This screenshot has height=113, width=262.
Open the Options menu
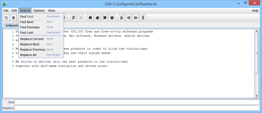(39, 11)
